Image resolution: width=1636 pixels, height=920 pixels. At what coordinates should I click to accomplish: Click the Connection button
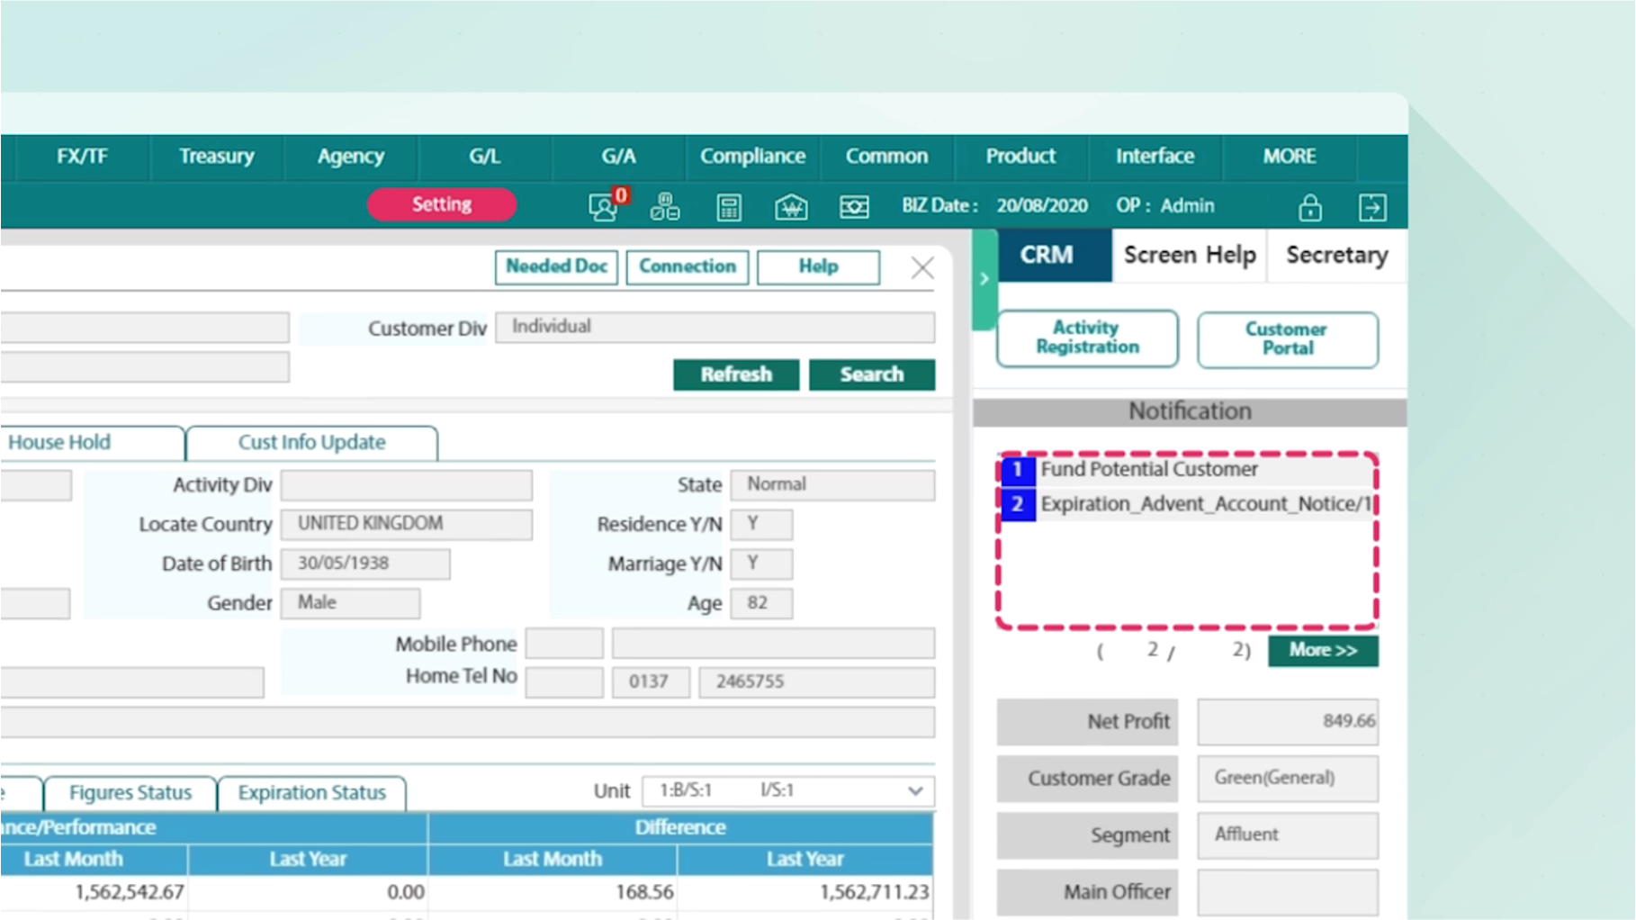click(688, 267)
